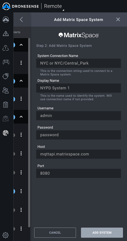127x241 pixels.
Task: Collapse the third group with up chevron
Action: click(21, 117)
